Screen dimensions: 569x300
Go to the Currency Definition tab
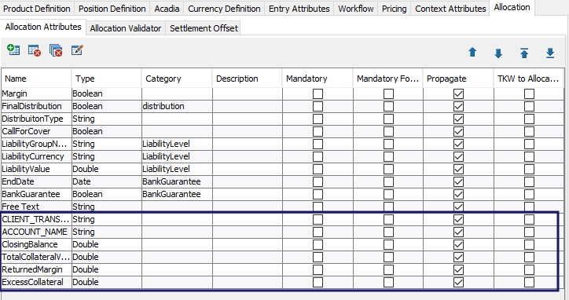coord(224,9)
